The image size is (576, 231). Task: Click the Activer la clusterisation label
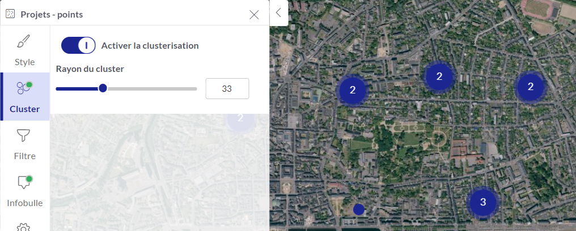[x=150, y=46]
